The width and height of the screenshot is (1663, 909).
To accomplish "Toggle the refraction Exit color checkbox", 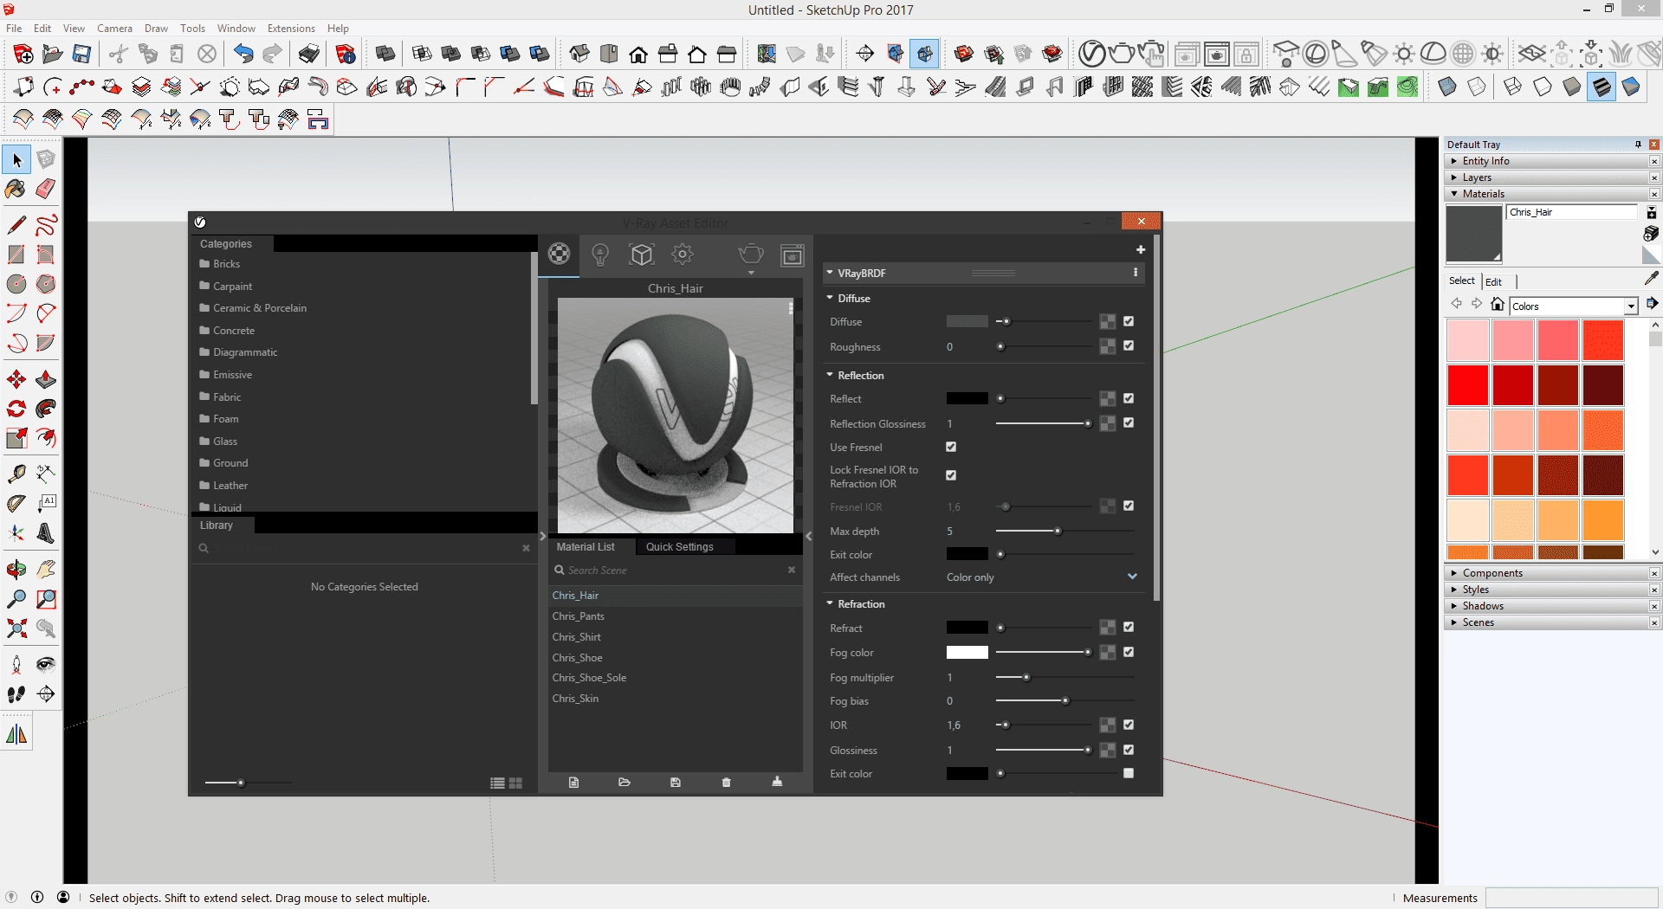I will [x=1129, y=773].
